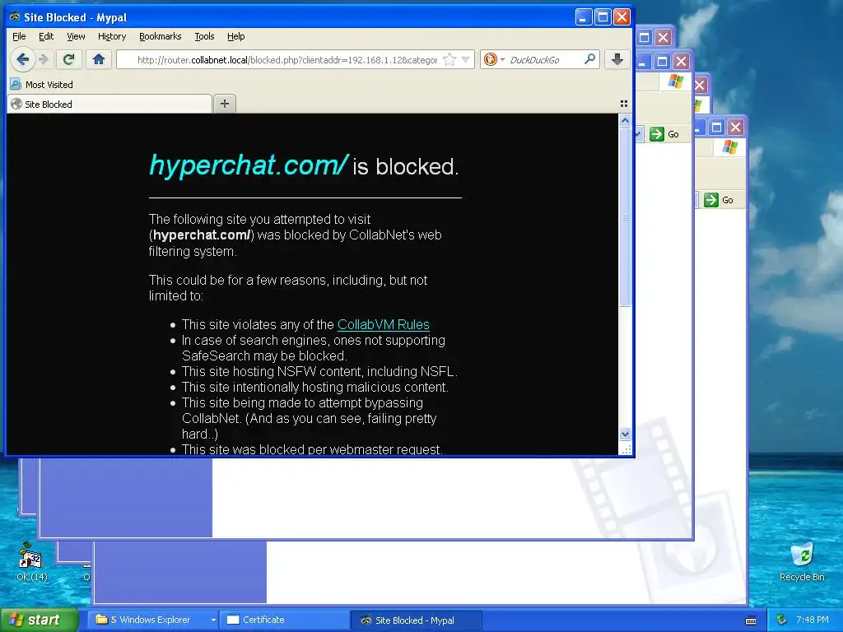Show the list all tabs grid icon
The height and width of the screenshot is (632, 843).
pos(624,104)
